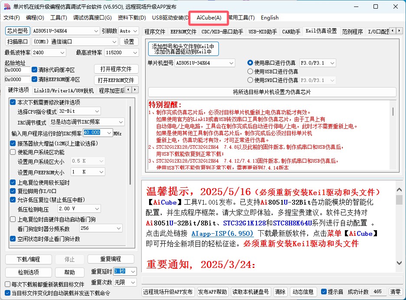Switch to the 程序文件 tab
Viewport: 406px width, 300px height.
[x=155, y=32]
